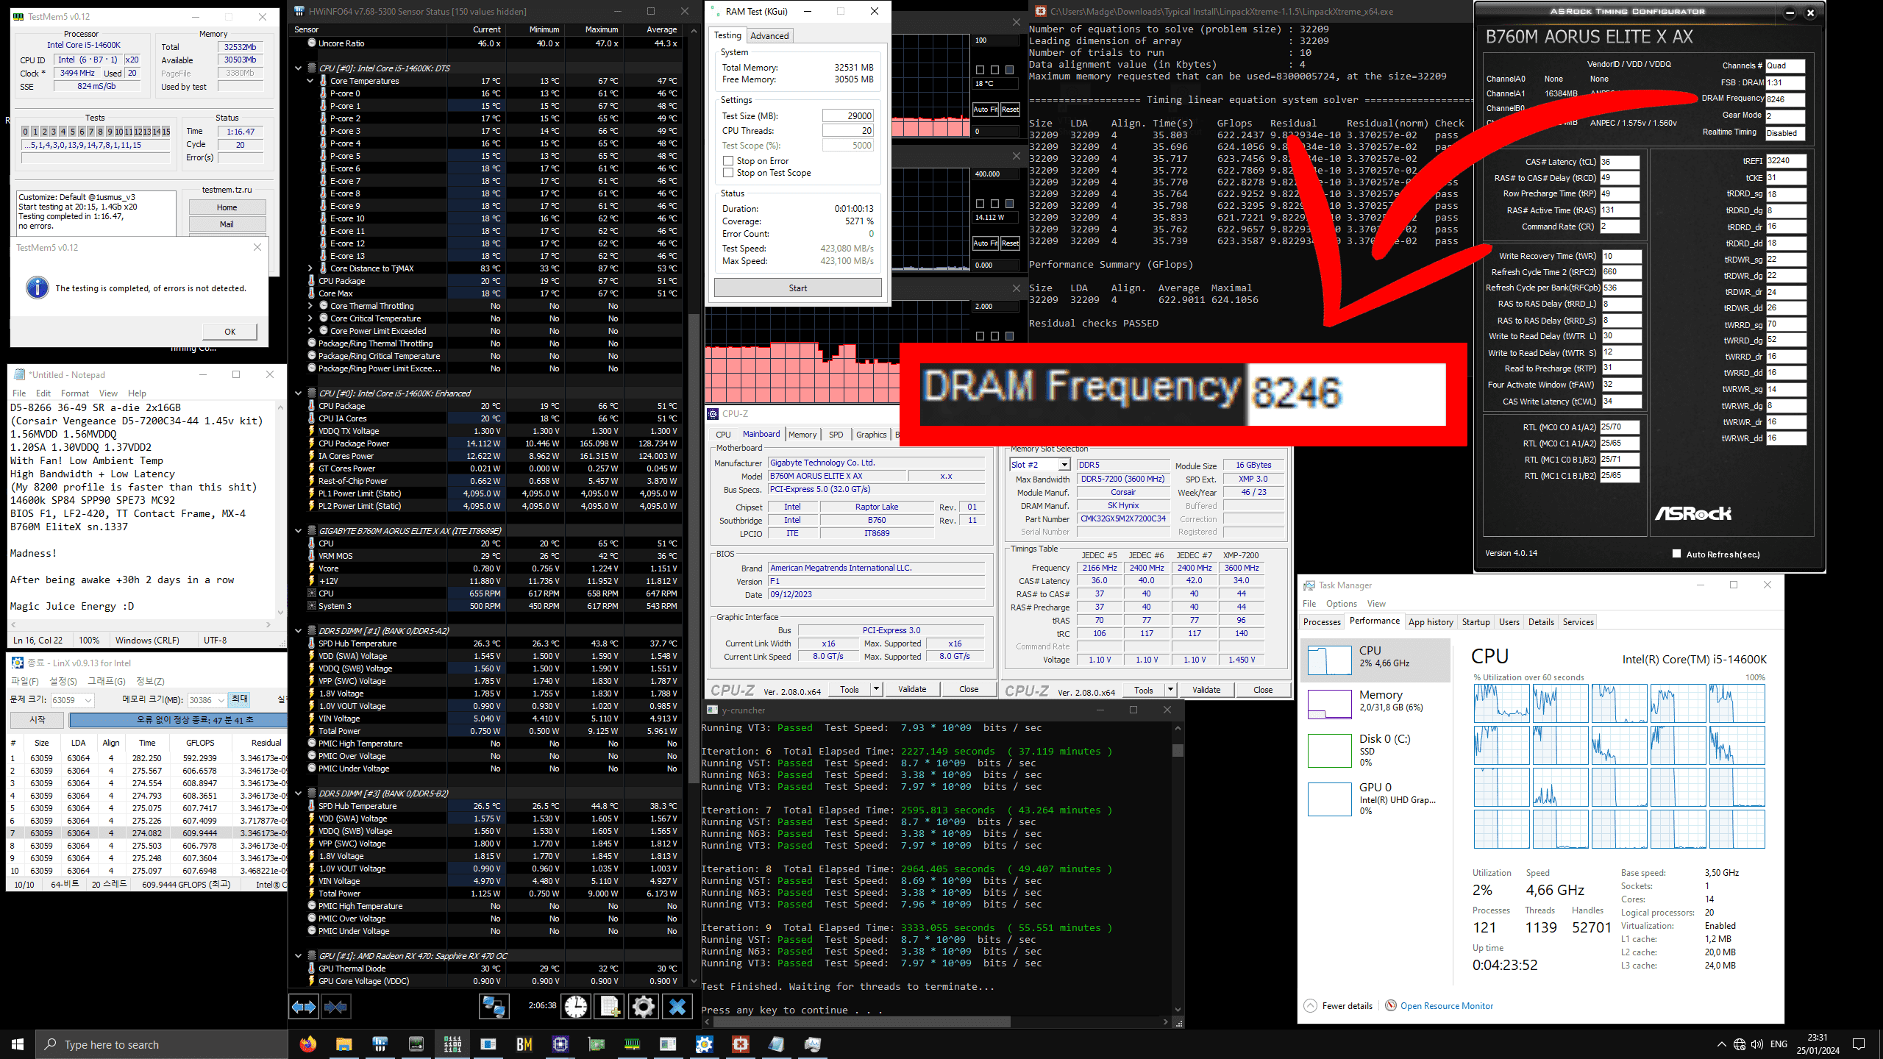Click the HWiNFO clock reset icon
This screenshot has height=1059, width=1883.
pos(576,1006)
